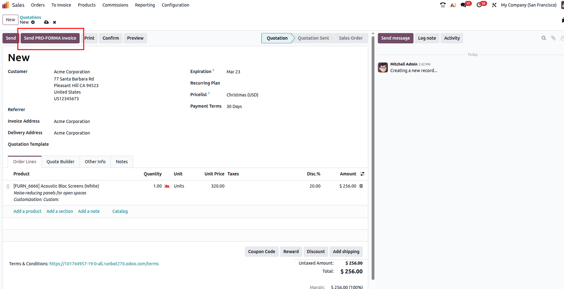Click the Discount button

316,252
